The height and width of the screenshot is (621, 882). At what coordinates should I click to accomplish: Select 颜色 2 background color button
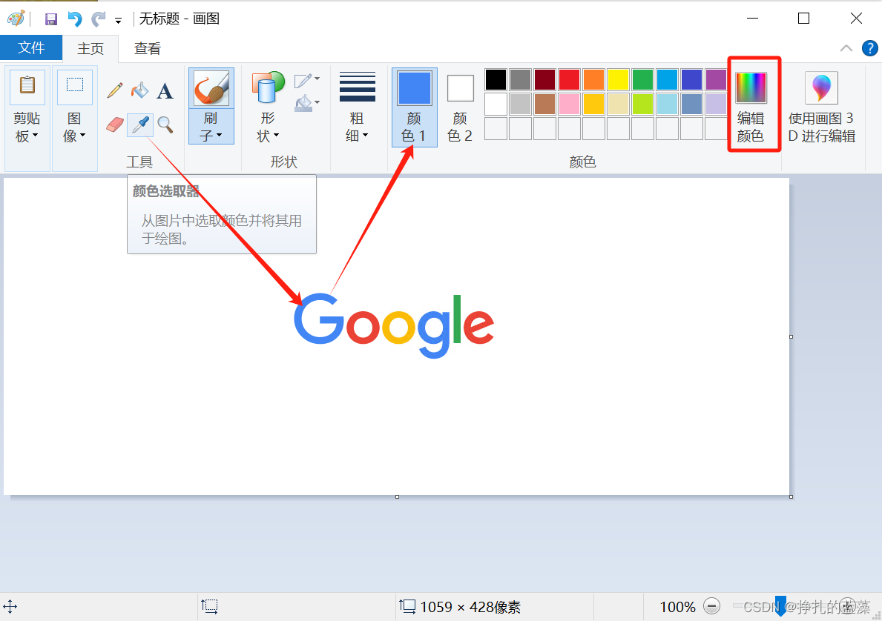click(460, 107)
